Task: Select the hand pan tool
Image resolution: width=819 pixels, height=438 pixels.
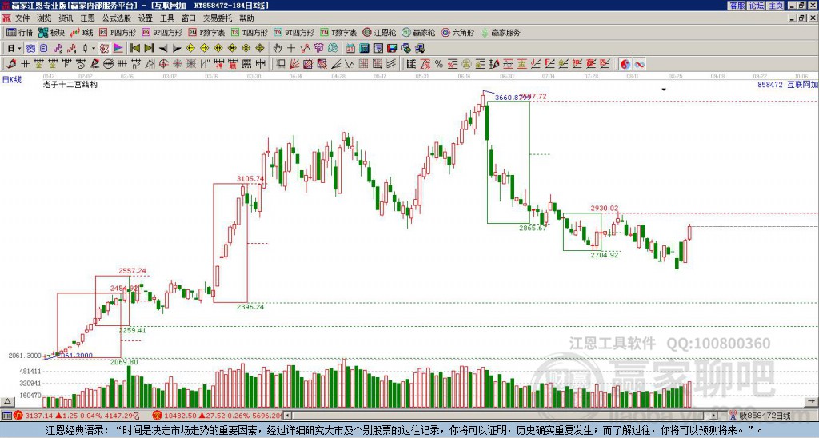Action: (278, 49)
